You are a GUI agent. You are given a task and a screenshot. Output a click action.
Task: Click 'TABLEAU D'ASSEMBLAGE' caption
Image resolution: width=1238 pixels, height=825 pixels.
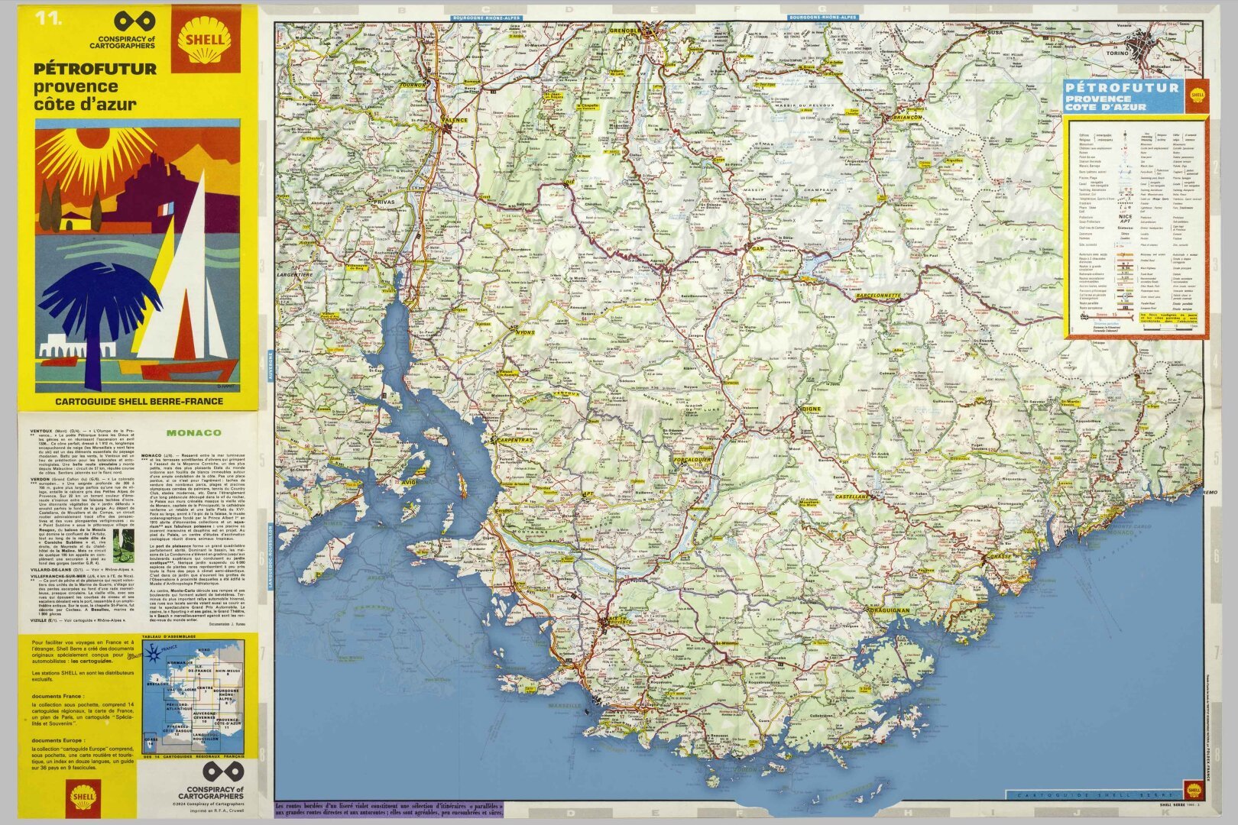[169, 636]
